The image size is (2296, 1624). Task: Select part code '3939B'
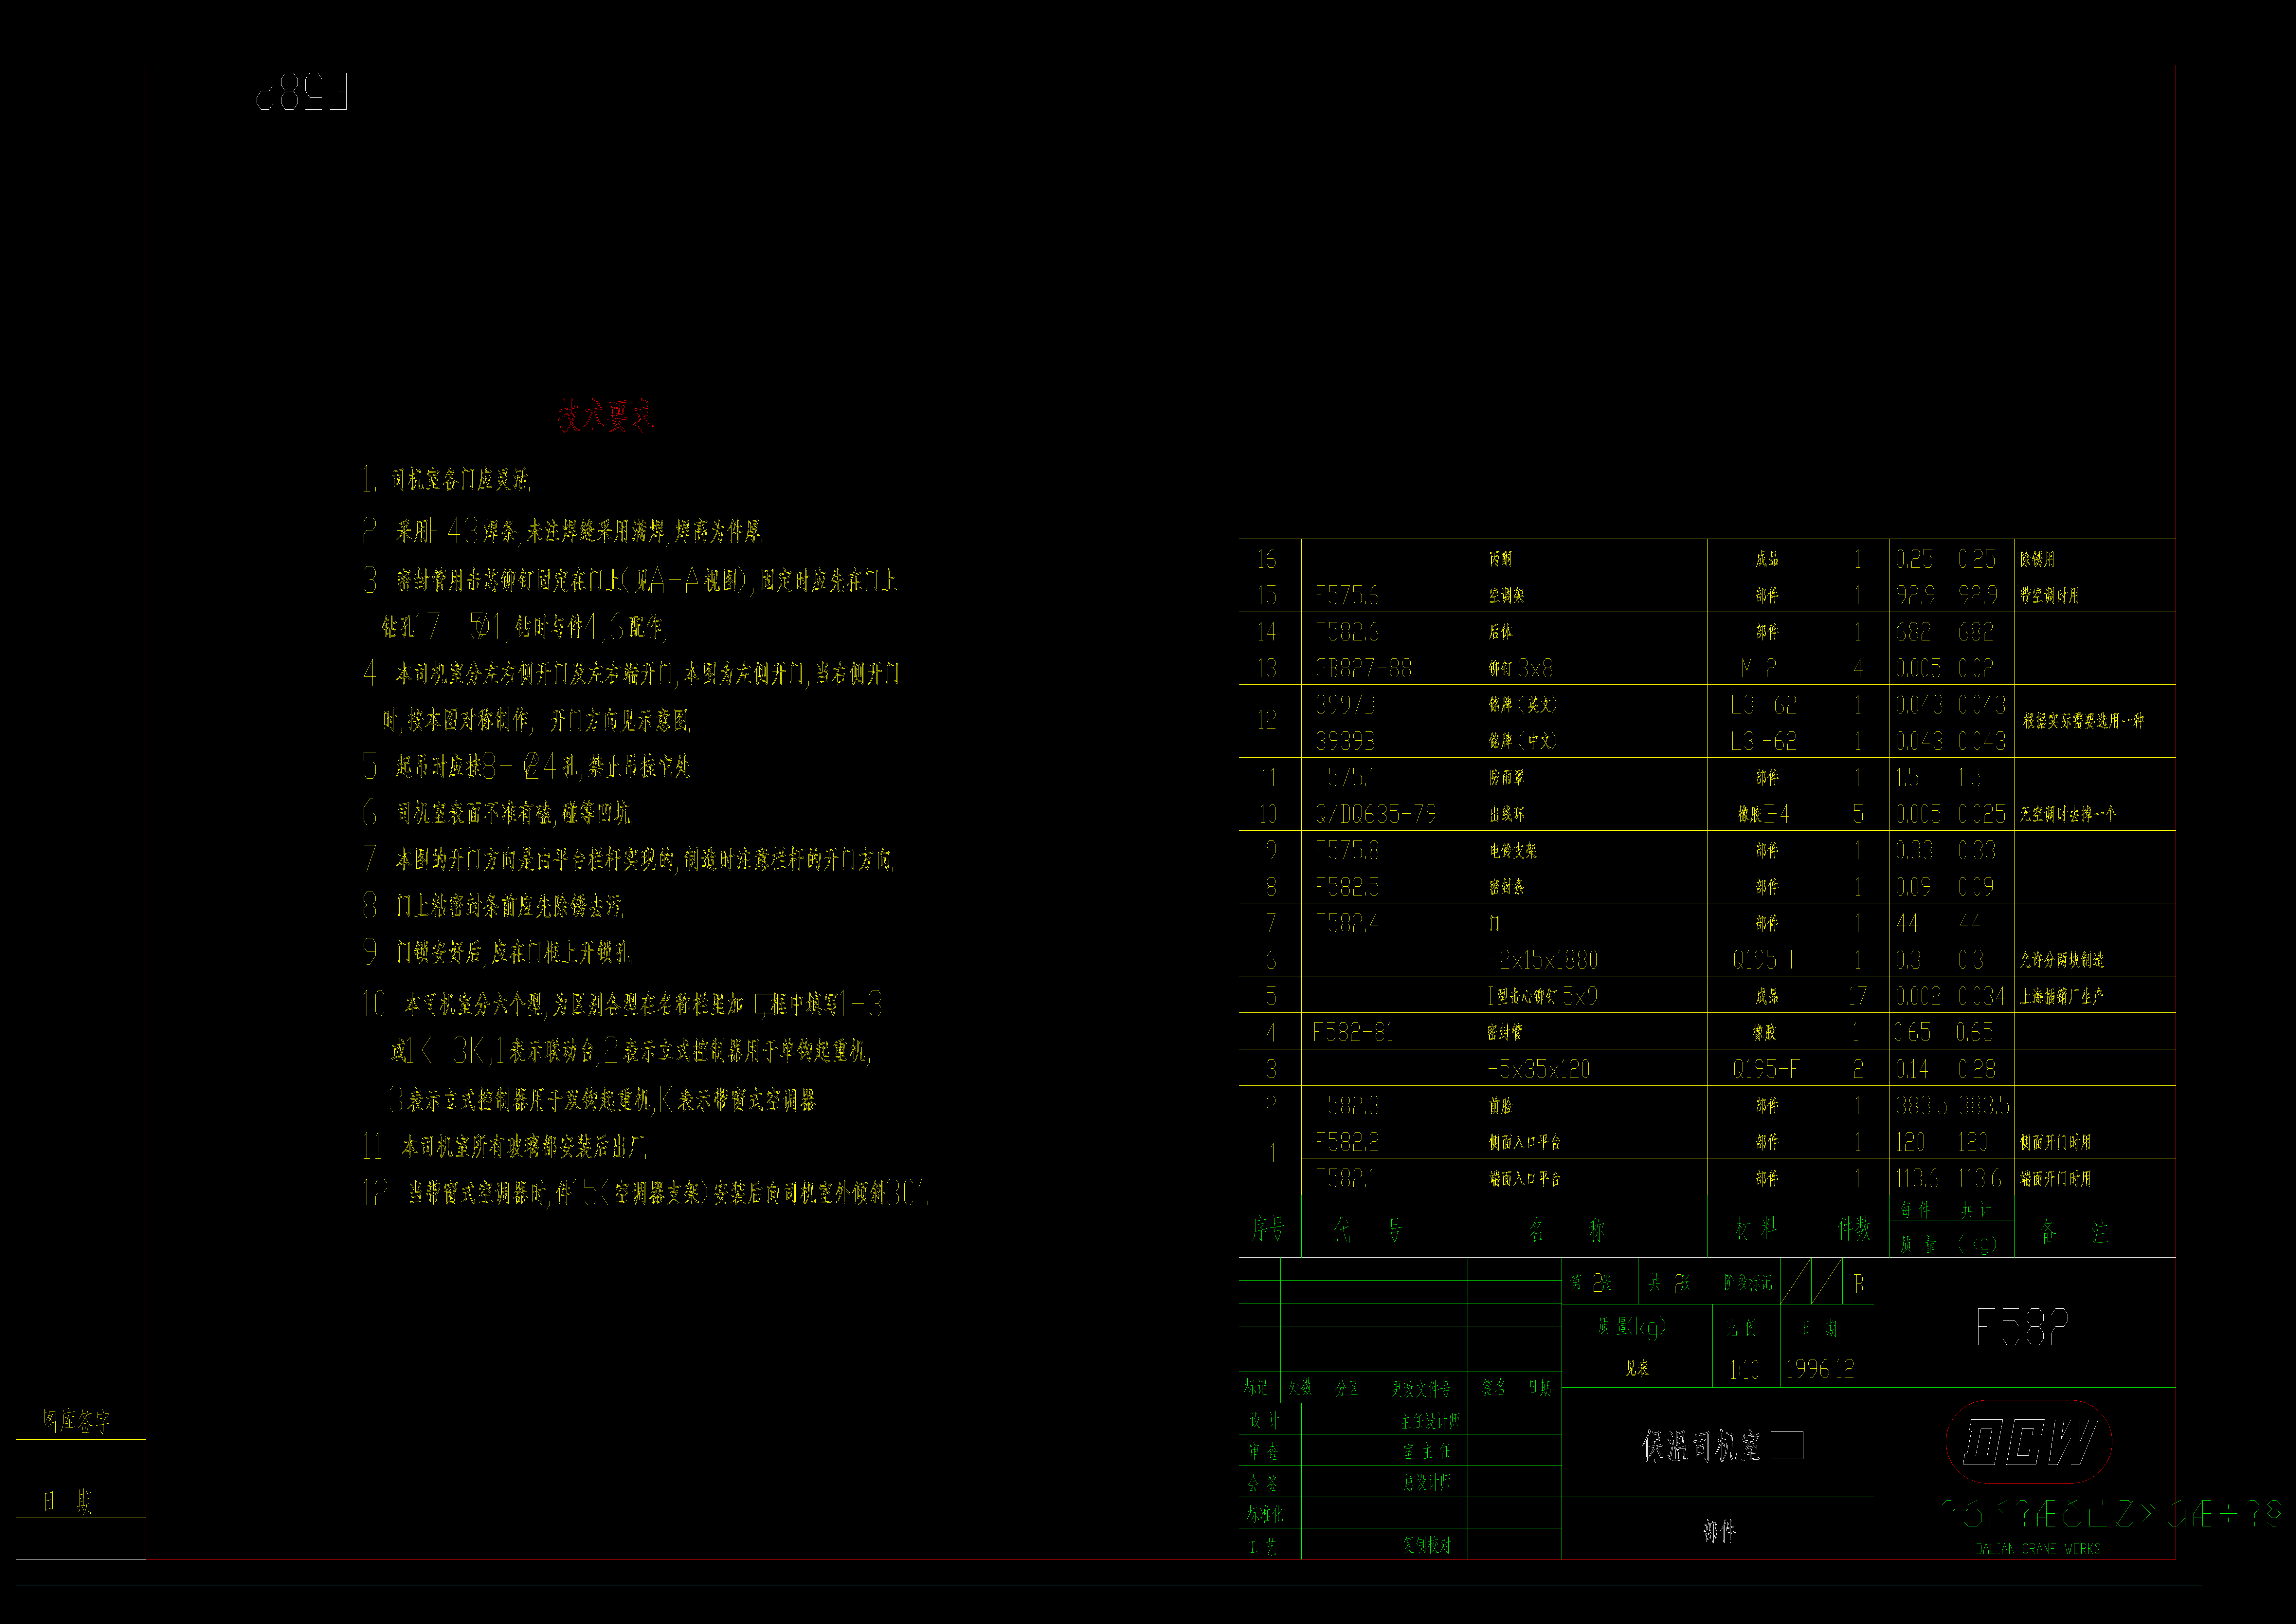click(1345, 742)
